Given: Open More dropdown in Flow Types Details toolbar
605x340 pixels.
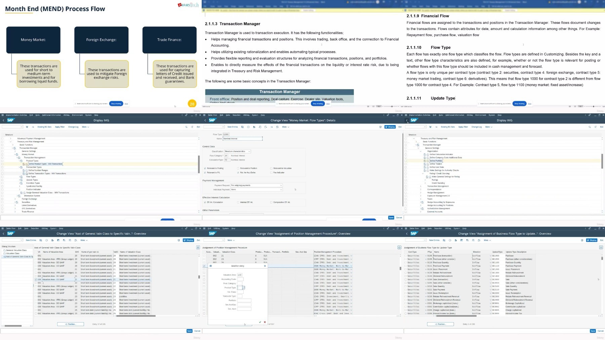Looking at the screenshot, I should pos(286,127).
